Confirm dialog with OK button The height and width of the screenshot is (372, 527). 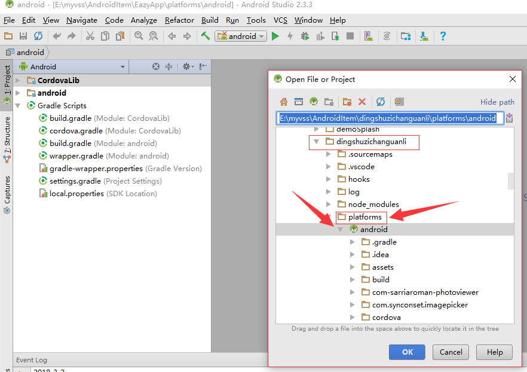(407, 352)
